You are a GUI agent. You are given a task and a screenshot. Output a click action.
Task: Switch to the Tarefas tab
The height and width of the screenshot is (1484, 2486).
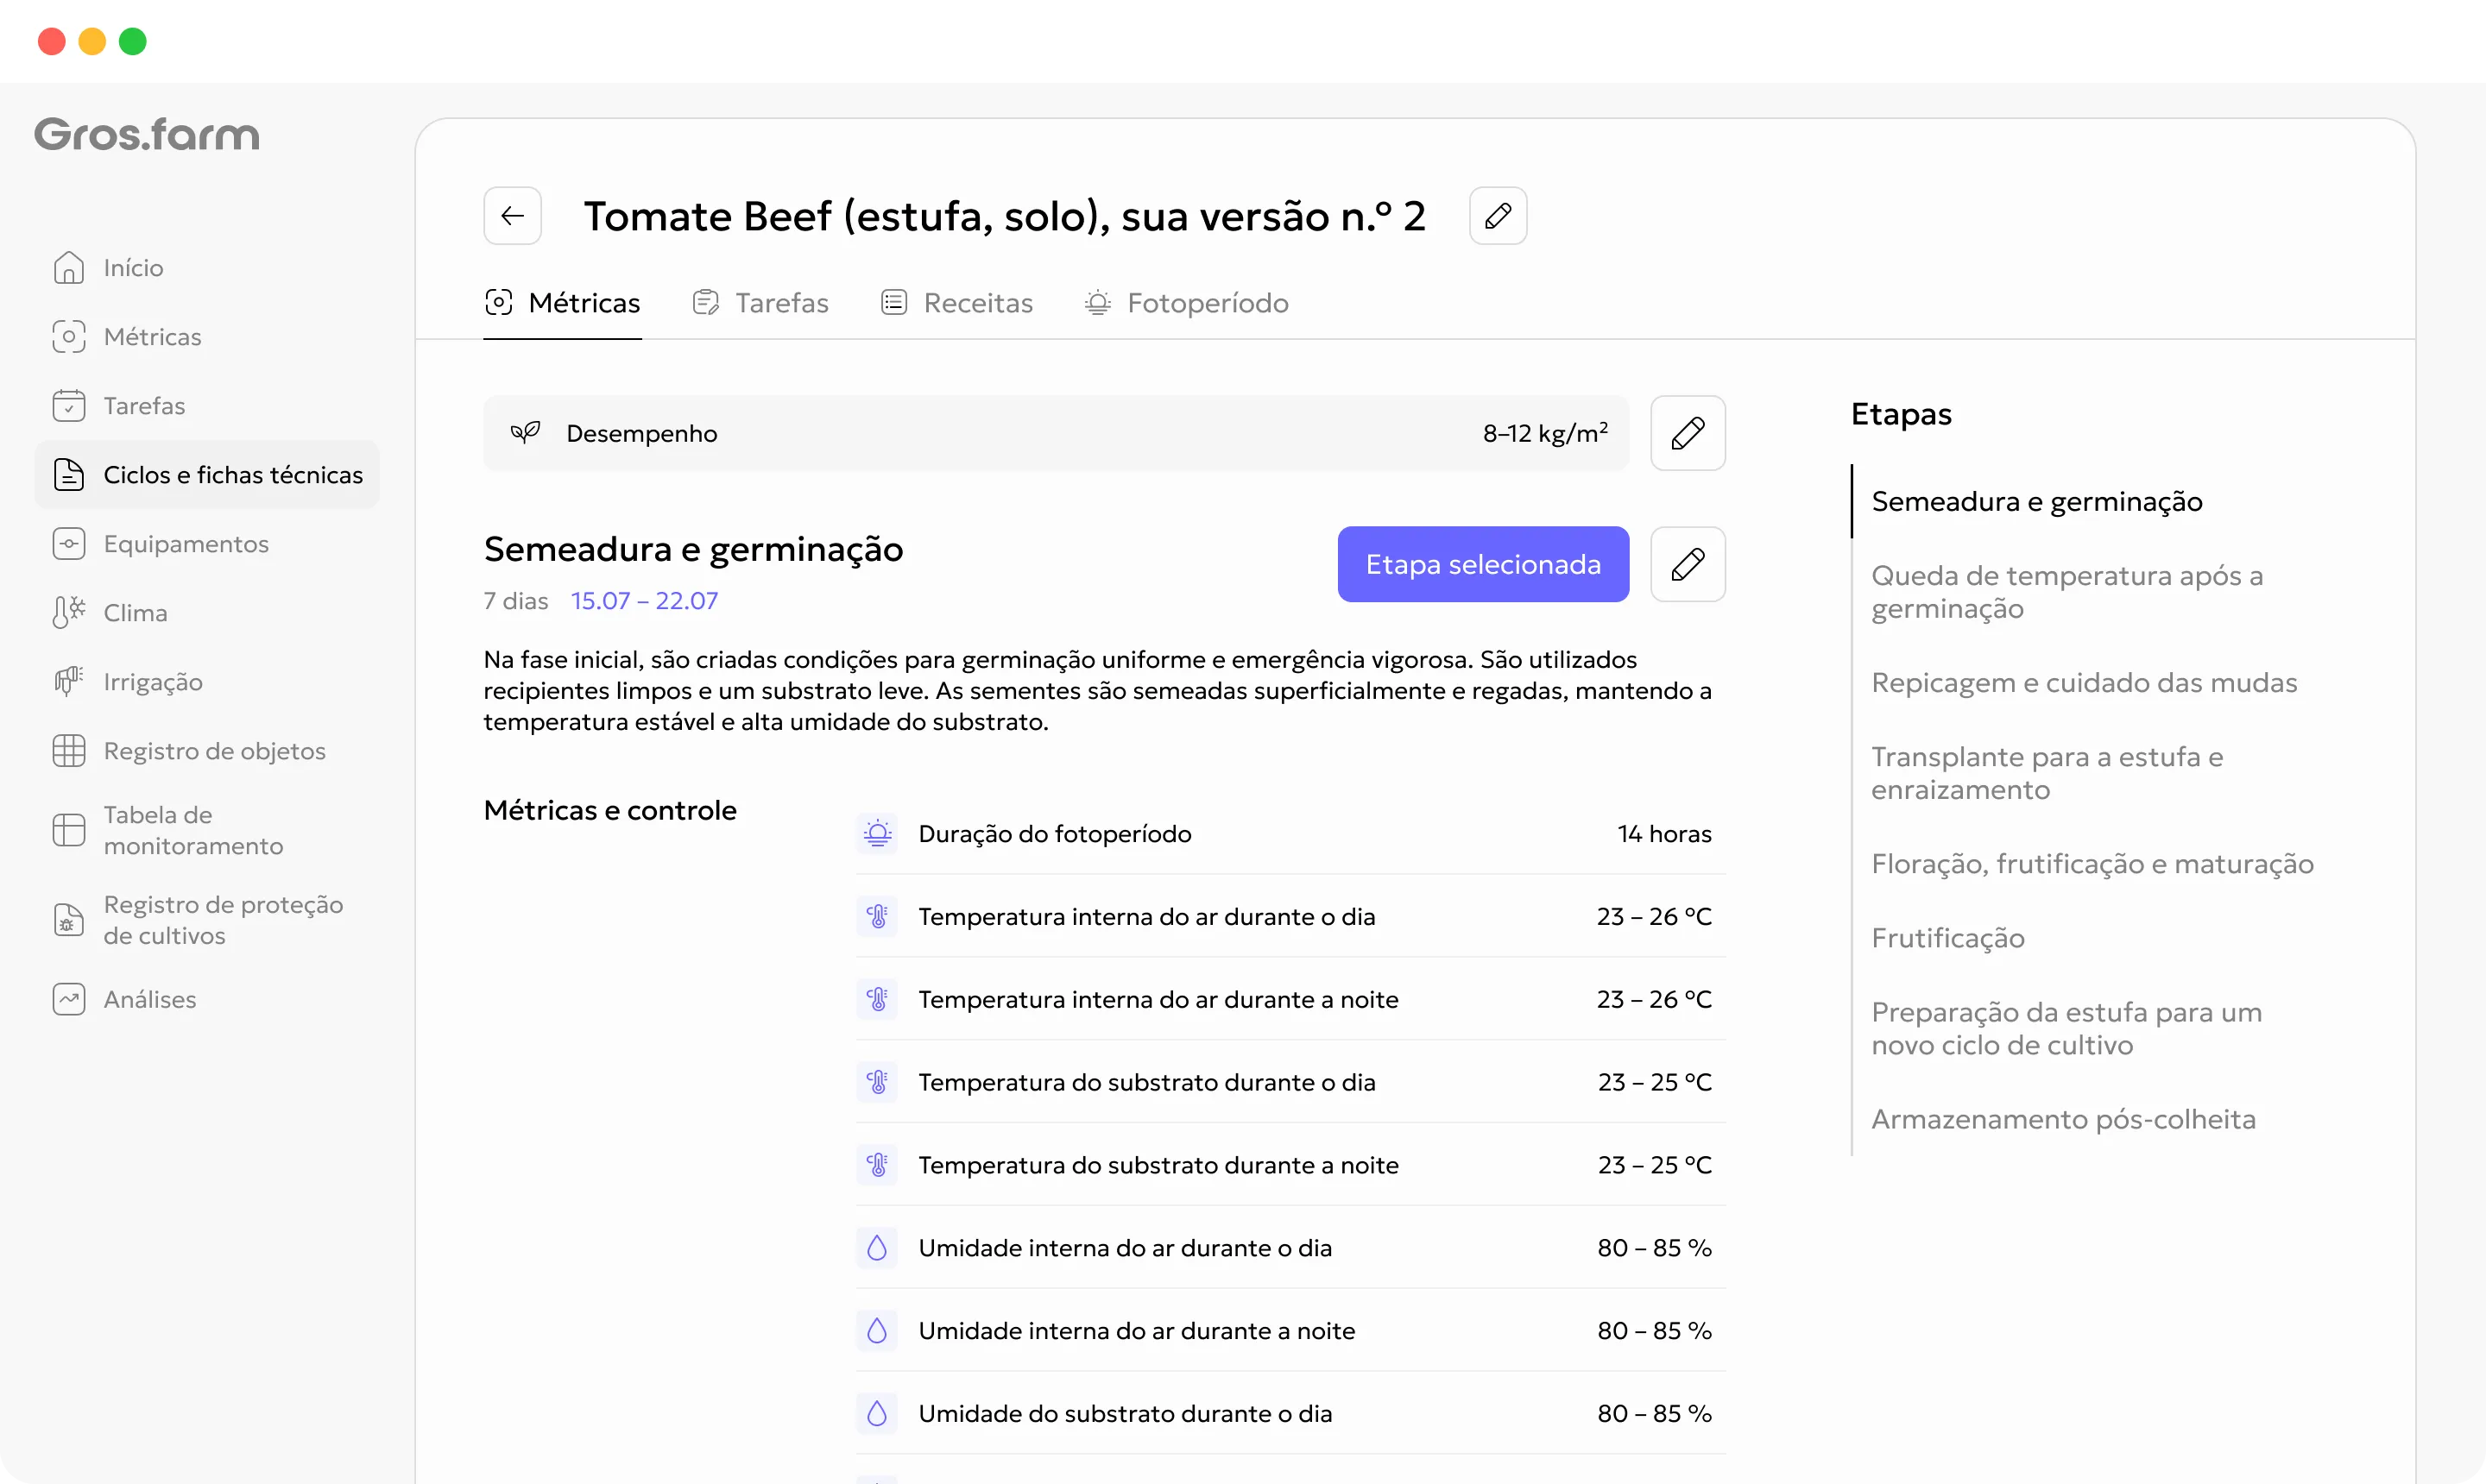(x=760, y=303)
